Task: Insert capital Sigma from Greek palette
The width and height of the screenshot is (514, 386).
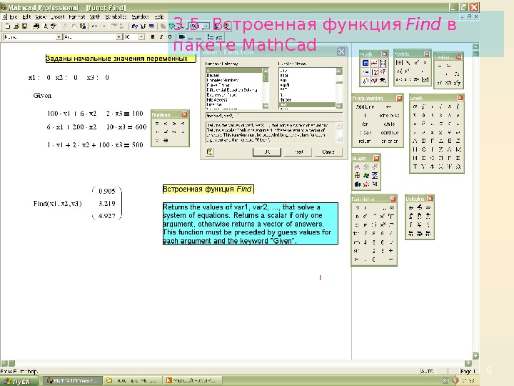Action: (458, 158)
